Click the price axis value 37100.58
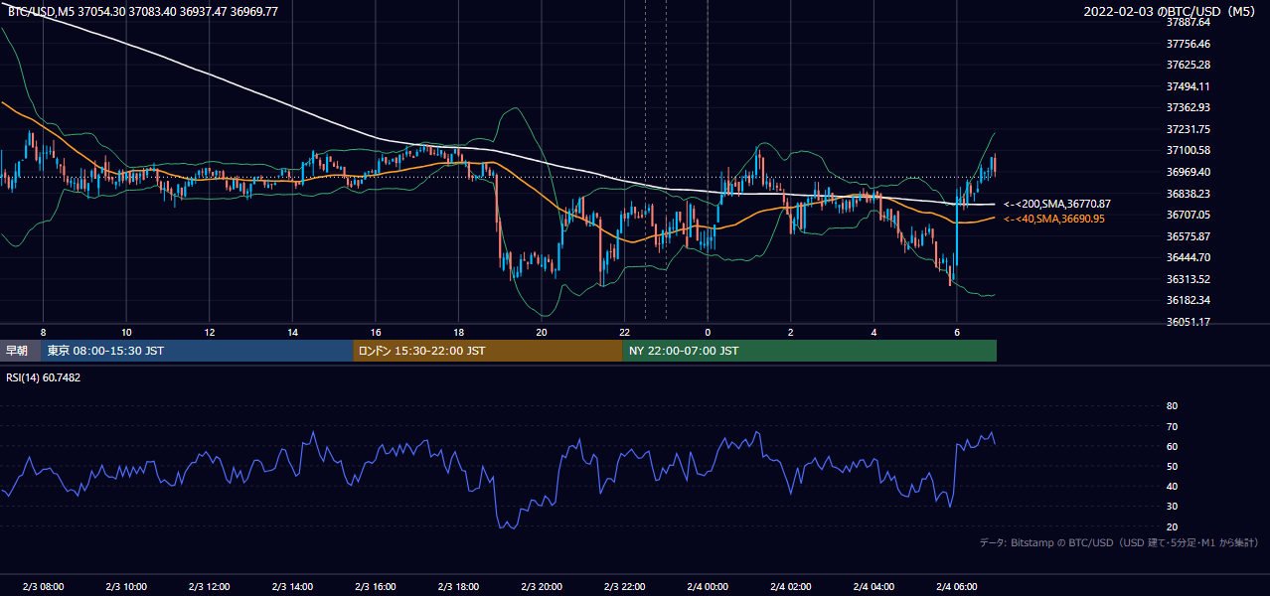 click(1189, 150)
